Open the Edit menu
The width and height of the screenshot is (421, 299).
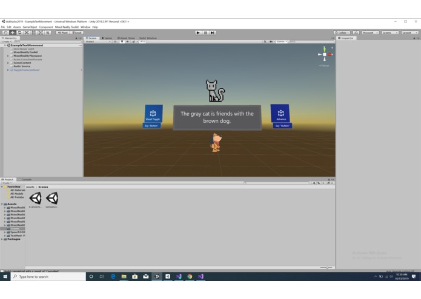coord(9,27)
